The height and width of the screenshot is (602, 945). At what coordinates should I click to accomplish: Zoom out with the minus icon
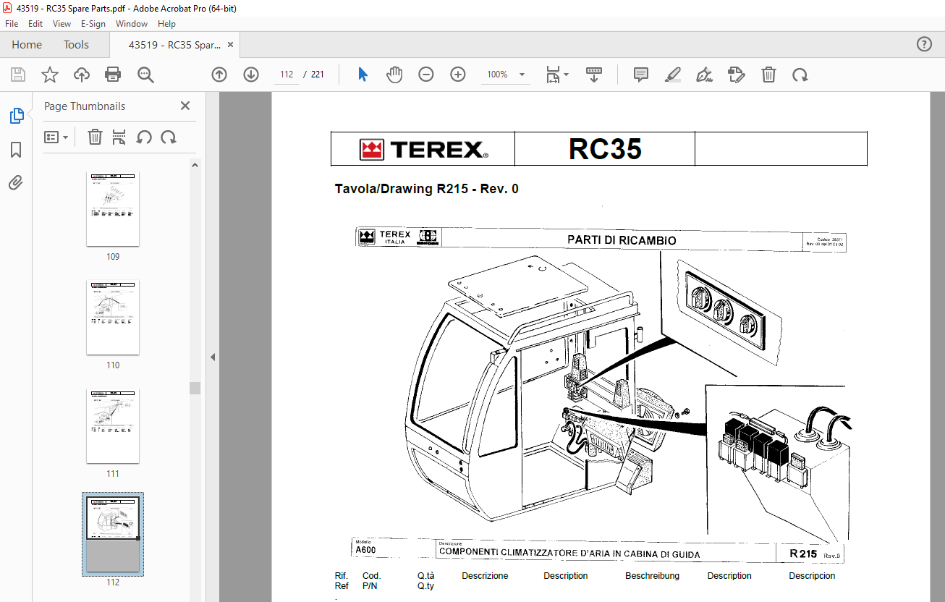coord(426,75)
